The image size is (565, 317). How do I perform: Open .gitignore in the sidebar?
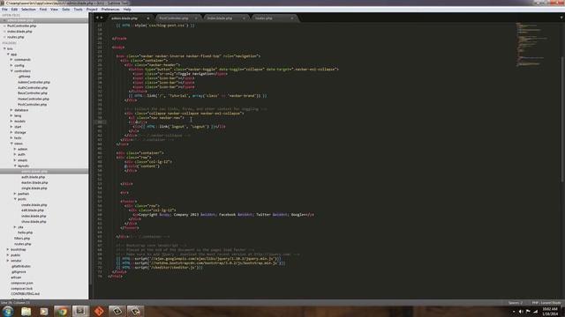coord(19,272)
